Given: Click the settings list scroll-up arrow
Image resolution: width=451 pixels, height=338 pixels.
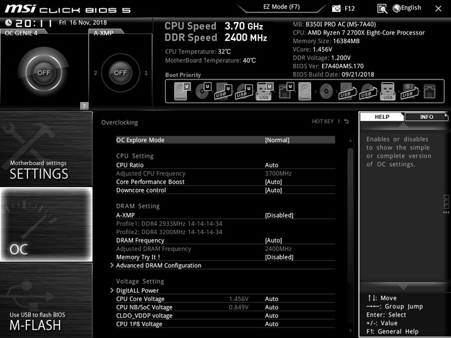Looking at the screenshot, I should click(350, 141).
